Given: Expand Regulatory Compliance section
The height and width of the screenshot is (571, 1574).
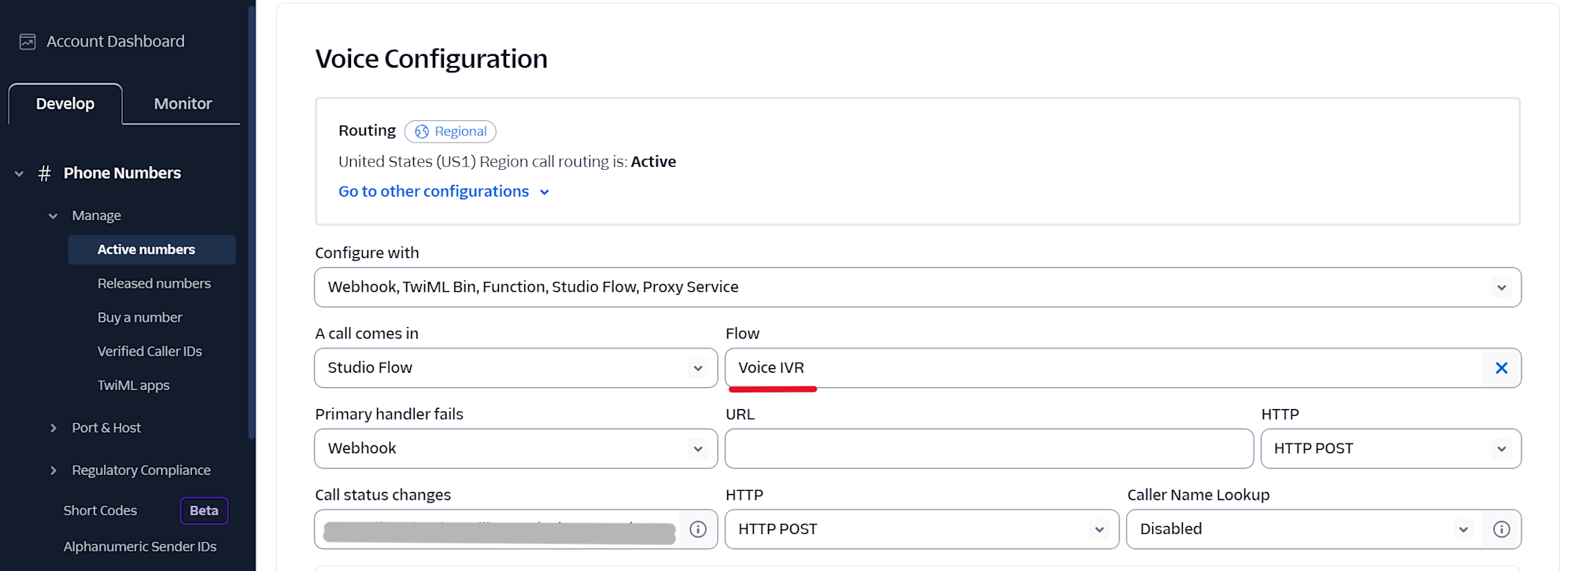Looking at the screenshot, I should (54, 470).
